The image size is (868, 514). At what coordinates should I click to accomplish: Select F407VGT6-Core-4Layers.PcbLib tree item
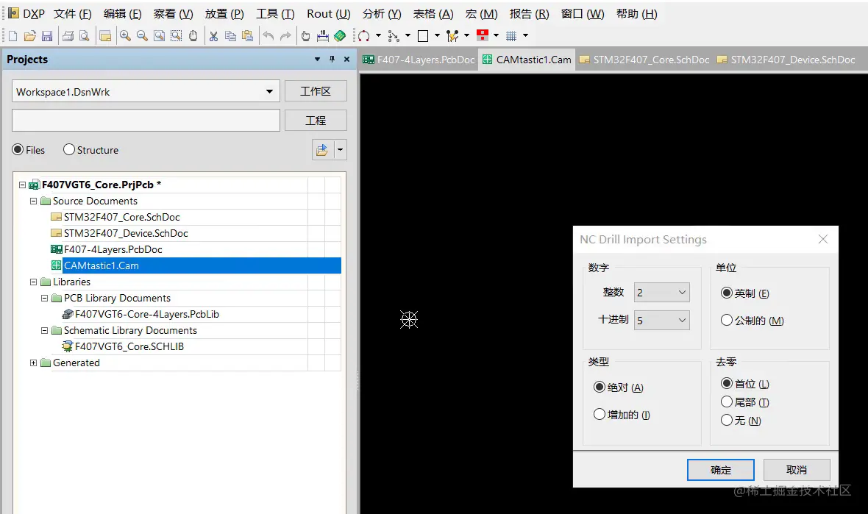[x=146, y=314]
